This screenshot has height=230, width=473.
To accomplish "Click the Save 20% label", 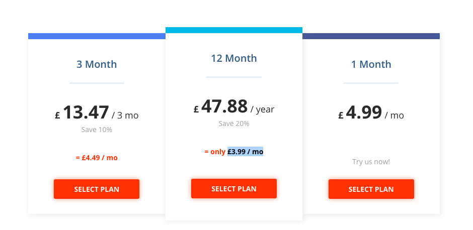I will [234, 124].
